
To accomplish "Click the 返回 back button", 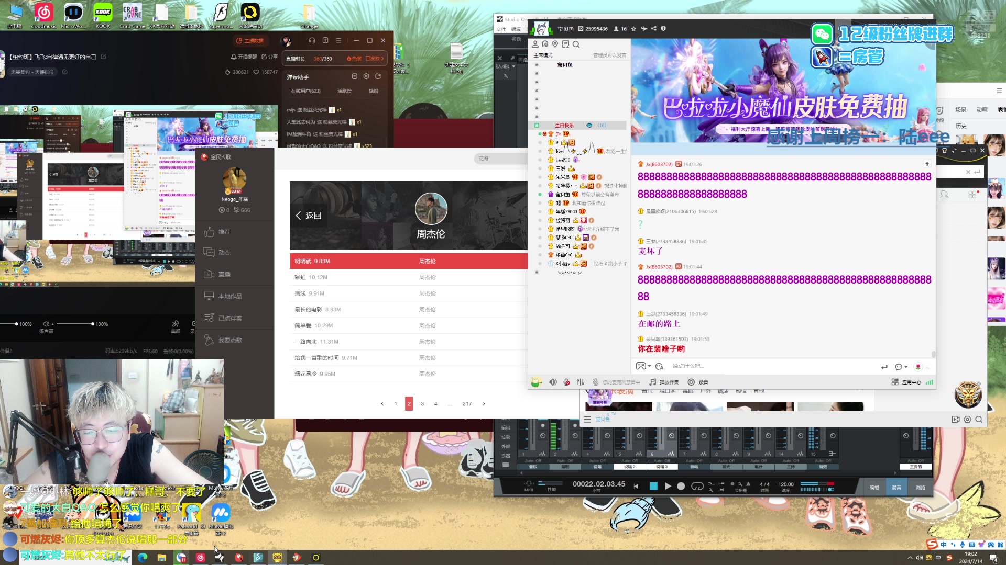I will 309,216.
